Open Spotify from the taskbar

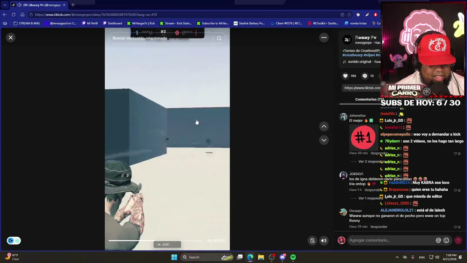(293, 257)
